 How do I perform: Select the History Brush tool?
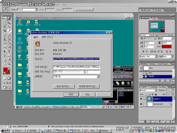pyautogui.click(x=9, y=39)
